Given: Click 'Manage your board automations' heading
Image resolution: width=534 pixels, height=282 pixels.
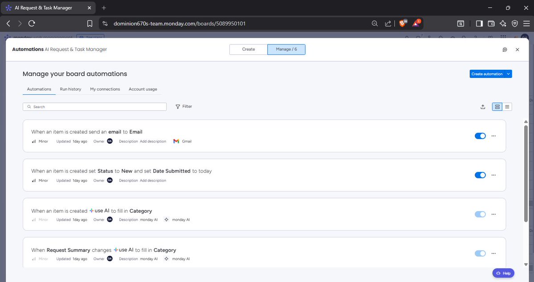Looking at the screenshot, I should pyautogui.click(x=75, y=74).
